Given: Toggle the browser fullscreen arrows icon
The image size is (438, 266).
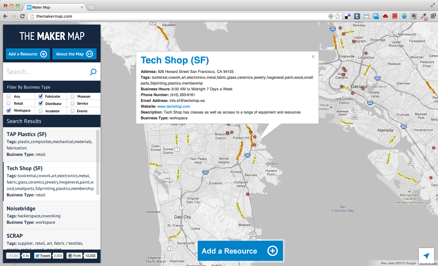Looking at the screenshot, I should pyautogui.click(x=433, y=5).
